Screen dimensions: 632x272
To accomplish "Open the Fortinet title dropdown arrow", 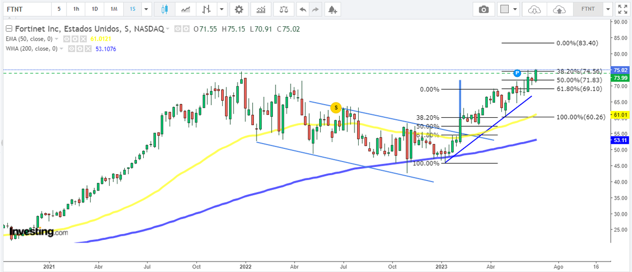I will (168, 29).
